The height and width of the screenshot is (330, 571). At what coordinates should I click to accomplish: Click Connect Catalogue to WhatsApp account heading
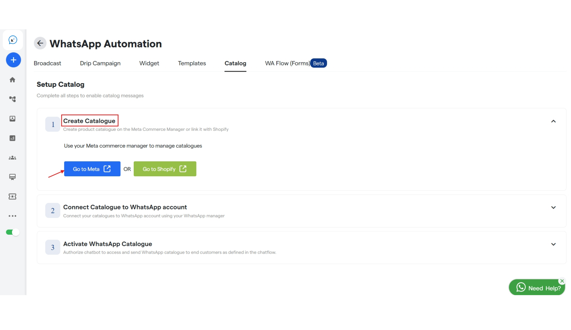tap(125, 207)
